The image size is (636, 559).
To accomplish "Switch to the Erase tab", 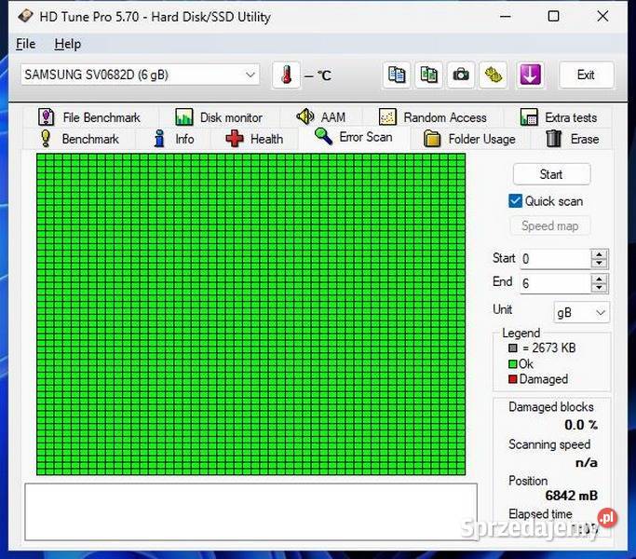I will [573, 139].
